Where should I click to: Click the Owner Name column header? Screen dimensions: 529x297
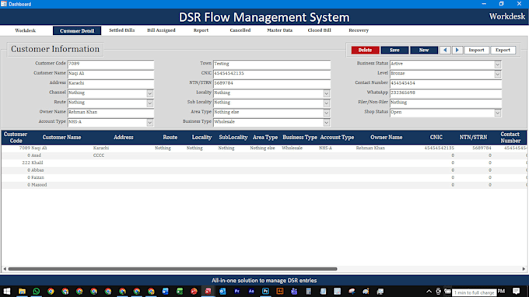tap(387, 138)
